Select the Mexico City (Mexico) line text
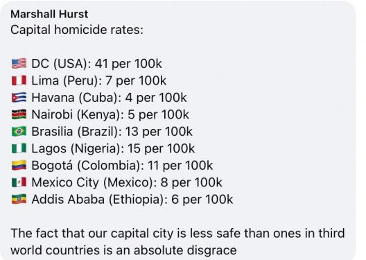This screenshot has width=366, height=260. (x=127, y=182)
